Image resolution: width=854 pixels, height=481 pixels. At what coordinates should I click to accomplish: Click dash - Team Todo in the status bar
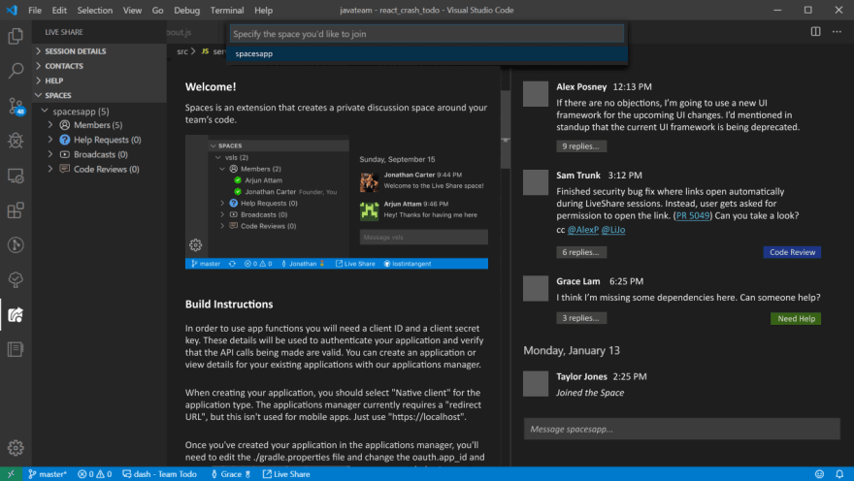click(159, 474)
